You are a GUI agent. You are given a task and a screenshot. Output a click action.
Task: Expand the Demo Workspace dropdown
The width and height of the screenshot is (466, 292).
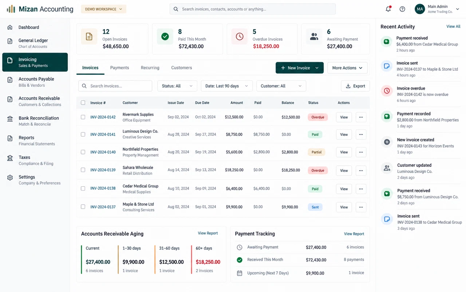click(x=103, y=9)
